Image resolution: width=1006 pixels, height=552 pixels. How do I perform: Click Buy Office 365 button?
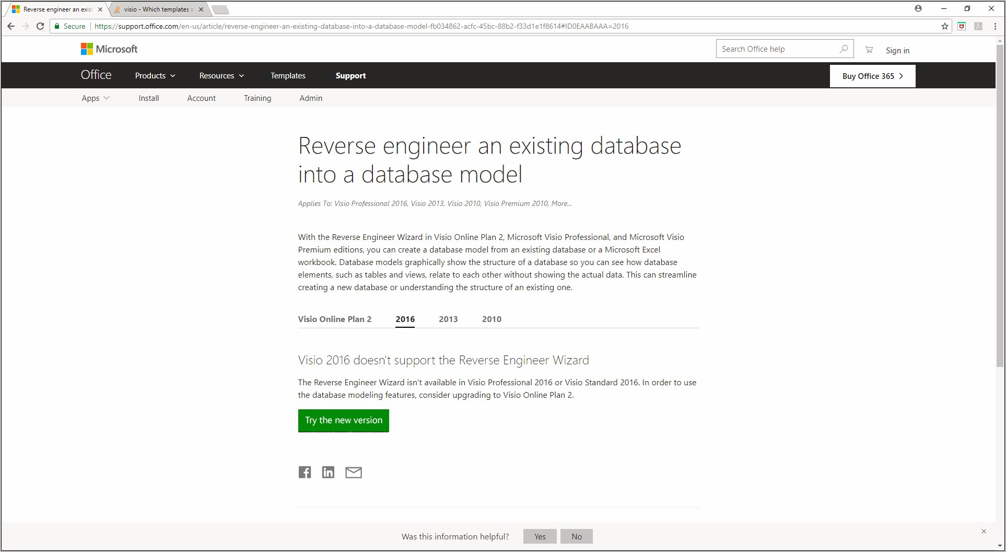pyautogui.click(x=873, y=76)
